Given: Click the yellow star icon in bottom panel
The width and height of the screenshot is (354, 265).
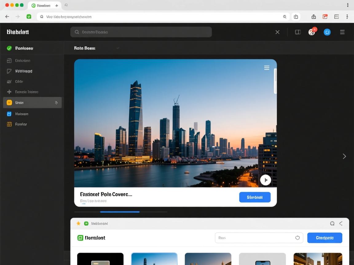Looking at the screenshot, I should click(78, 224).
